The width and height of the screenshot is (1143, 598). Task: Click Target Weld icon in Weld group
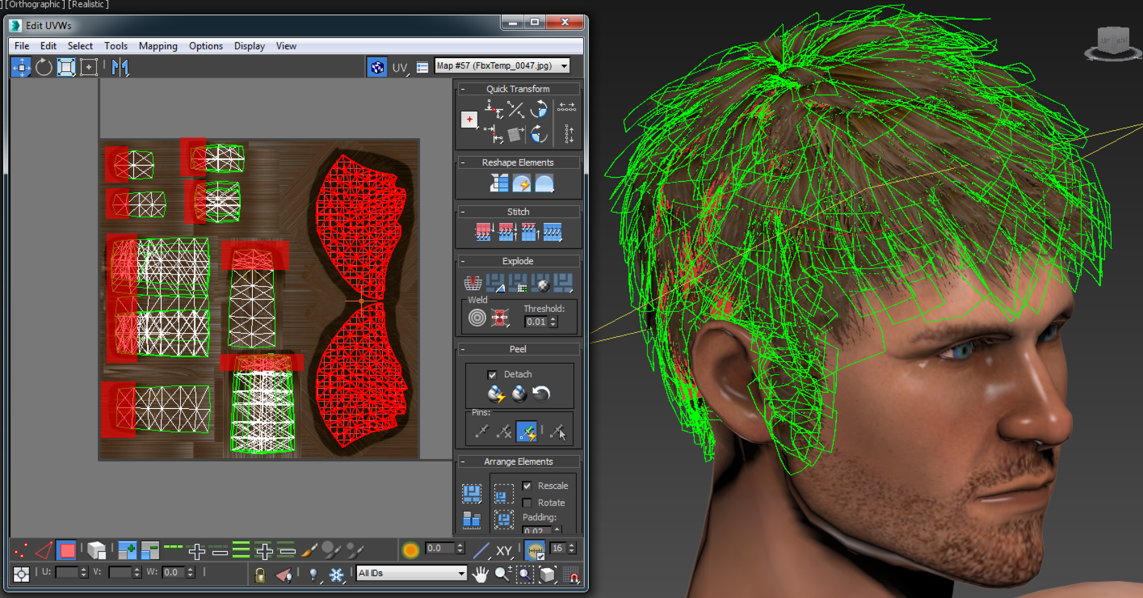pyautogui.click(x=477, y=317)
